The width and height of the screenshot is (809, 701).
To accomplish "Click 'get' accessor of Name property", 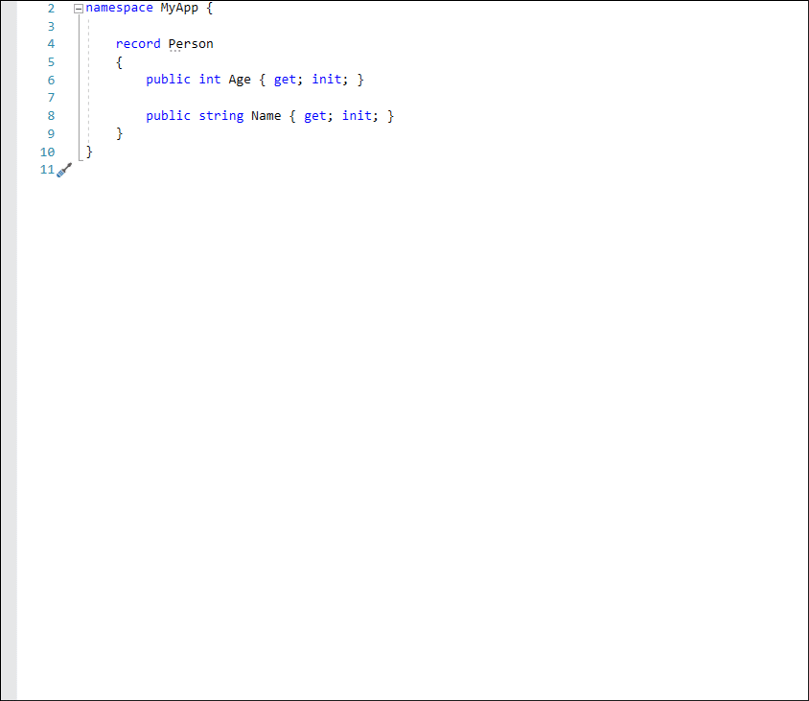I will pyautogui.click(x=314, y=116).
